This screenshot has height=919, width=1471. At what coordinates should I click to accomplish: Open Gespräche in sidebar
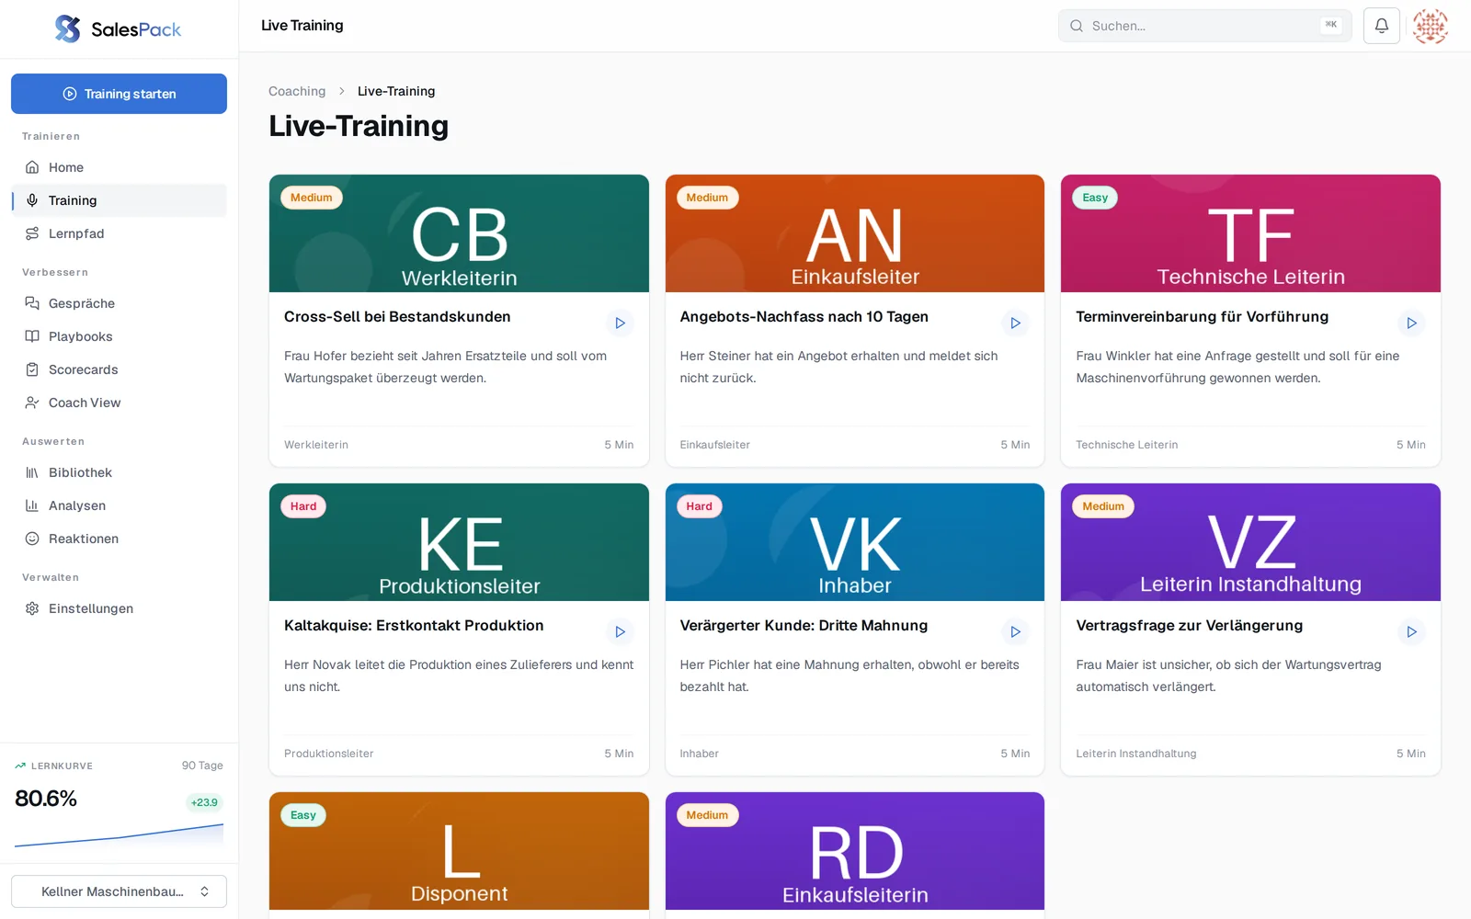(119, 303)
